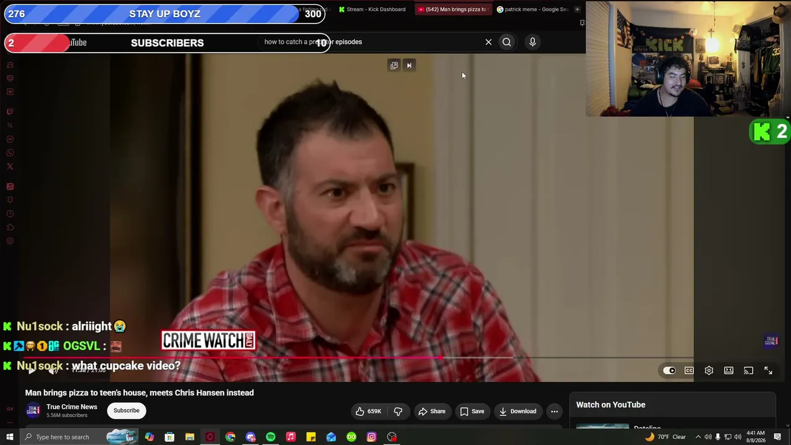
Task: Open the True Crime News channel name link
Action: coord(72,407)
